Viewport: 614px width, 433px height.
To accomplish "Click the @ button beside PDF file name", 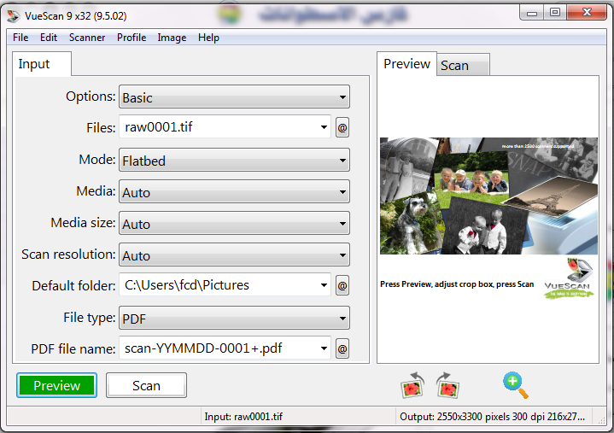I will pyautogui.click(x=342, y=348).
